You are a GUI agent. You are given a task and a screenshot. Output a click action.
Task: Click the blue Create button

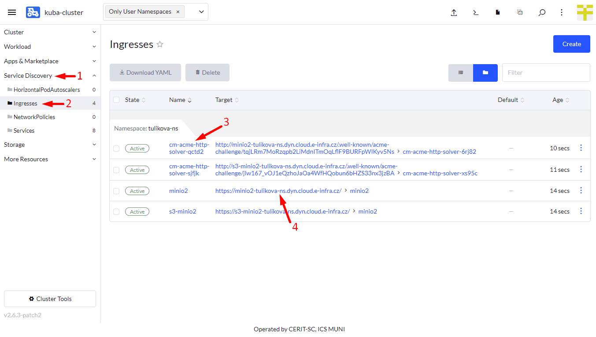(x=571, y=44)
